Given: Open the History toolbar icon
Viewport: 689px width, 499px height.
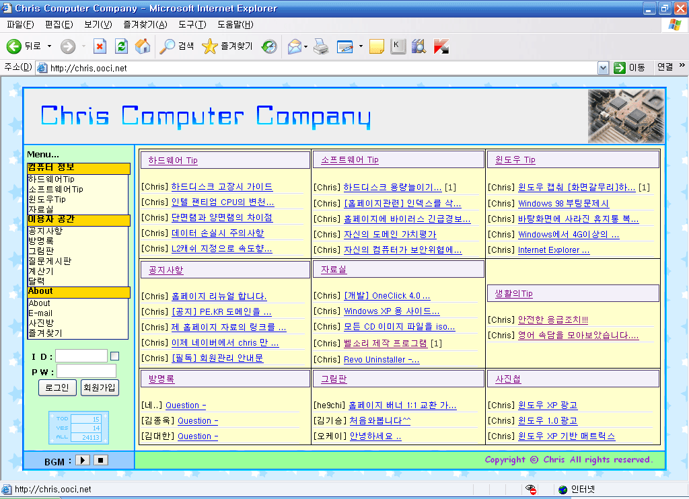Looking at the screenshot, I should pyautogui.click(x=269, y=46).
